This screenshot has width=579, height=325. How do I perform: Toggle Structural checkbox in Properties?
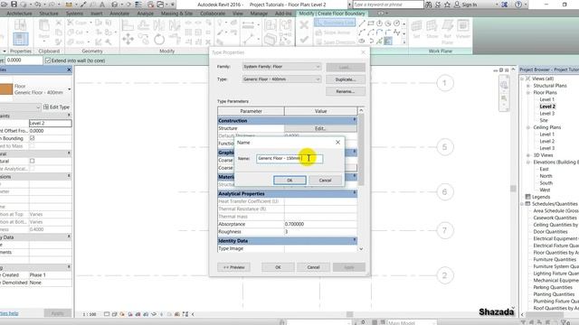click(33, 161)
